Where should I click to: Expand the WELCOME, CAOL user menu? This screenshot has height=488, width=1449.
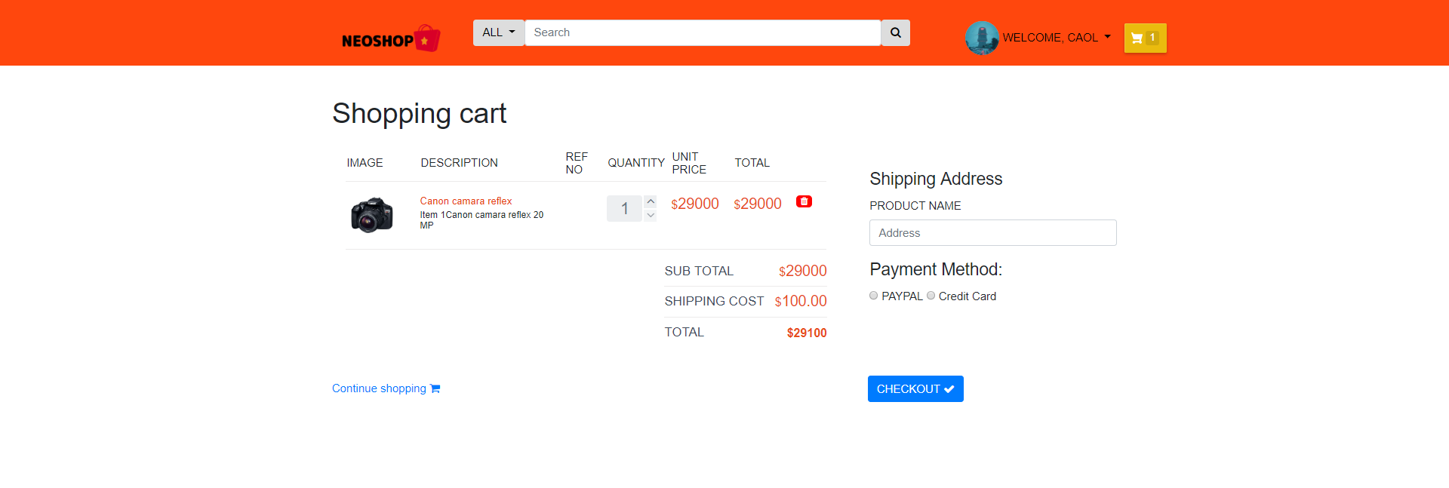tap(1057, 38)
